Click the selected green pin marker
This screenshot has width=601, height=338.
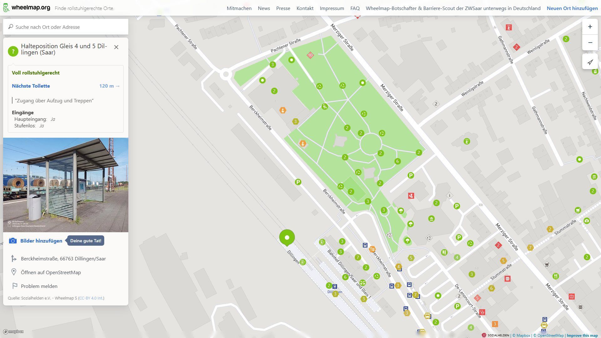pyautogui.click(x=287, y=238)
